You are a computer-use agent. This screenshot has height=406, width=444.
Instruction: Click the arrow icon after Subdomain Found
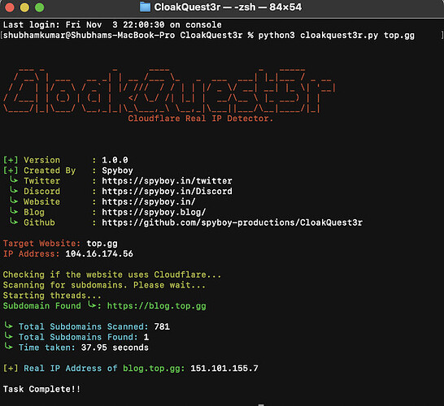(x=92, y=304)
